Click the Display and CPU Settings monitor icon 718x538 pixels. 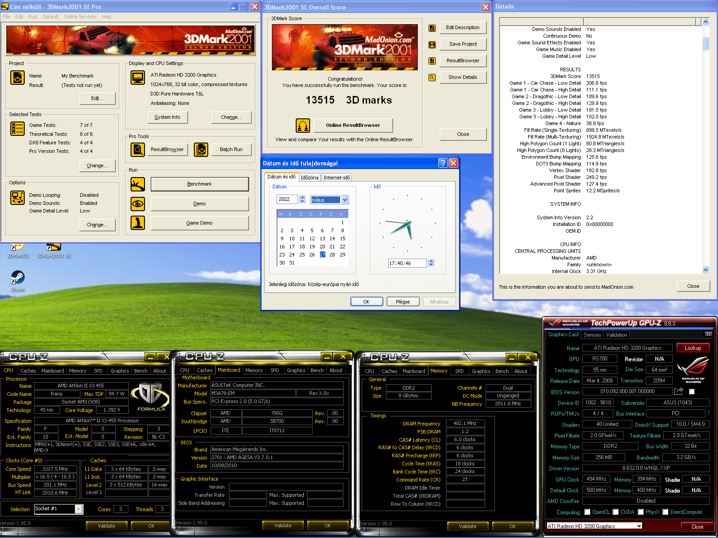[138, 78]
